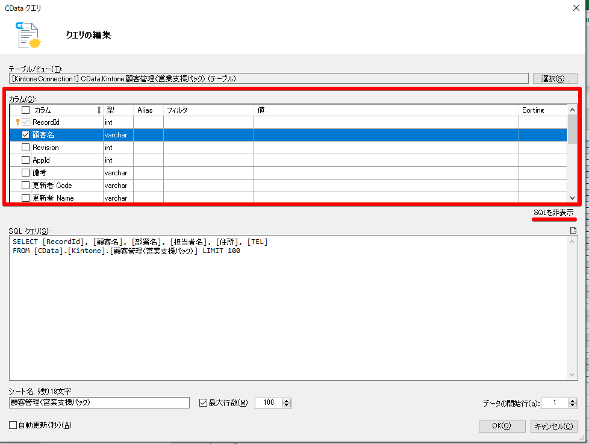Click the column list scrollbar thumb
The width and height of the screenshot is (589, 444).
[x=572, y=130]
